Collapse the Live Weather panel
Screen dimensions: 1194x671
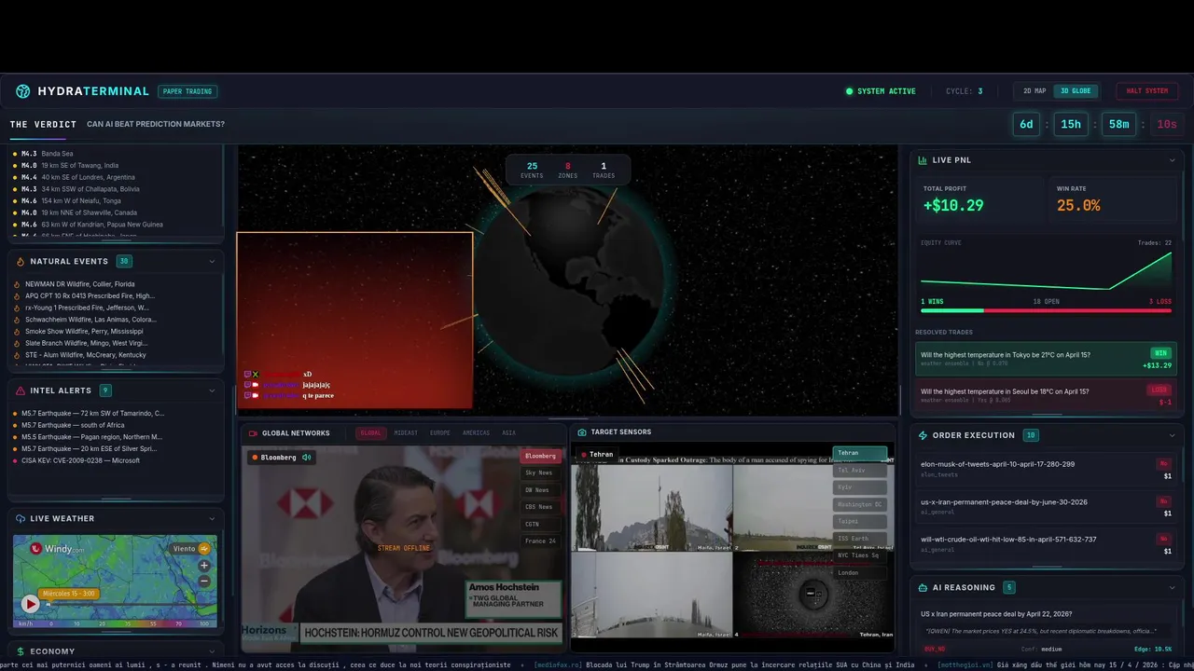tap(212, 518)
